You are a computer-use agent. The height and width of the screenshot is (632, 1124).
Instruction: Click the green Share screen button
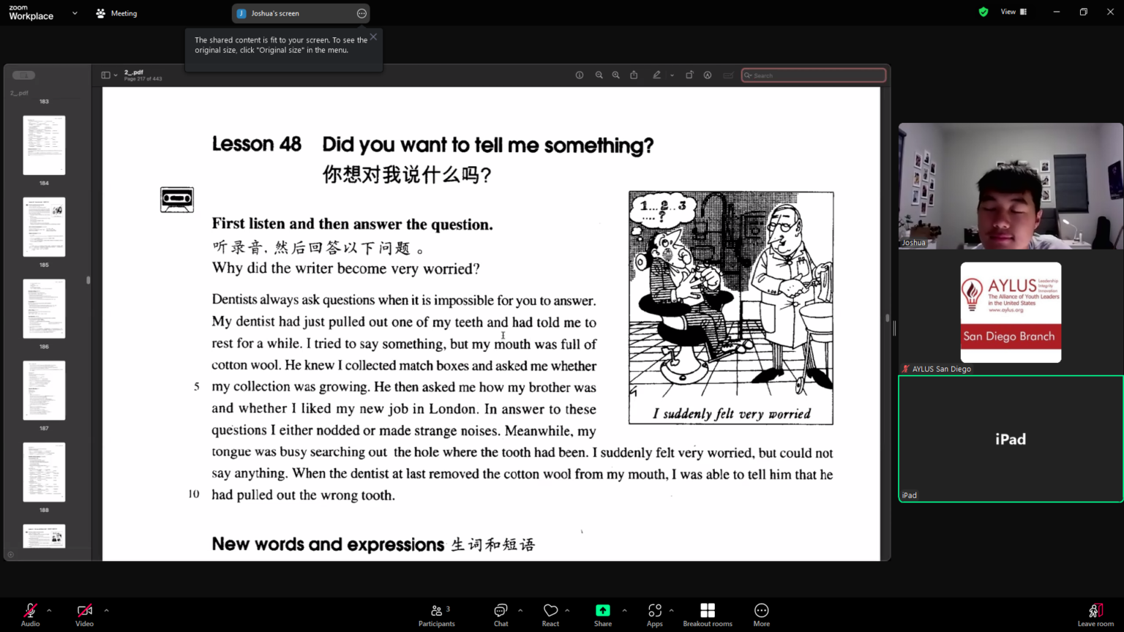[x=603, y=614]
